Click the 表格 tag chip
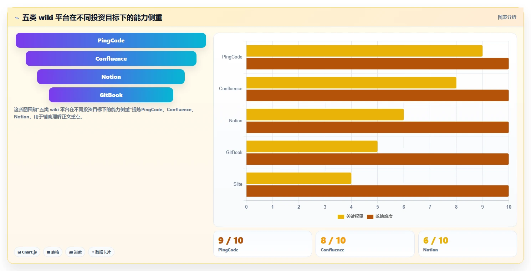This screenshot has height=271, width=531. pyautogui.click(x=53, y=252)
